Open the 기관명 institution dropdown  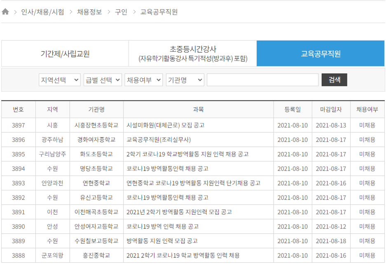pyautogui.click(x=185, y=80)
